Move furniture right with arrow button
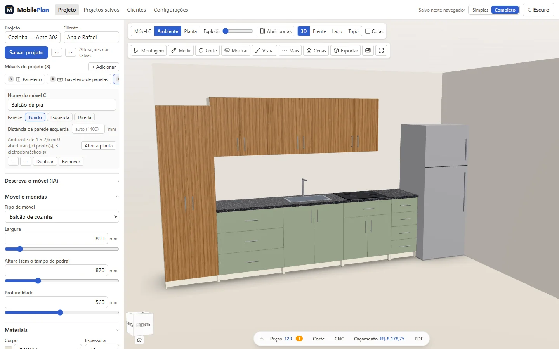Image resolution: width=559 pixels, height=349 pixels. point(26,161)
